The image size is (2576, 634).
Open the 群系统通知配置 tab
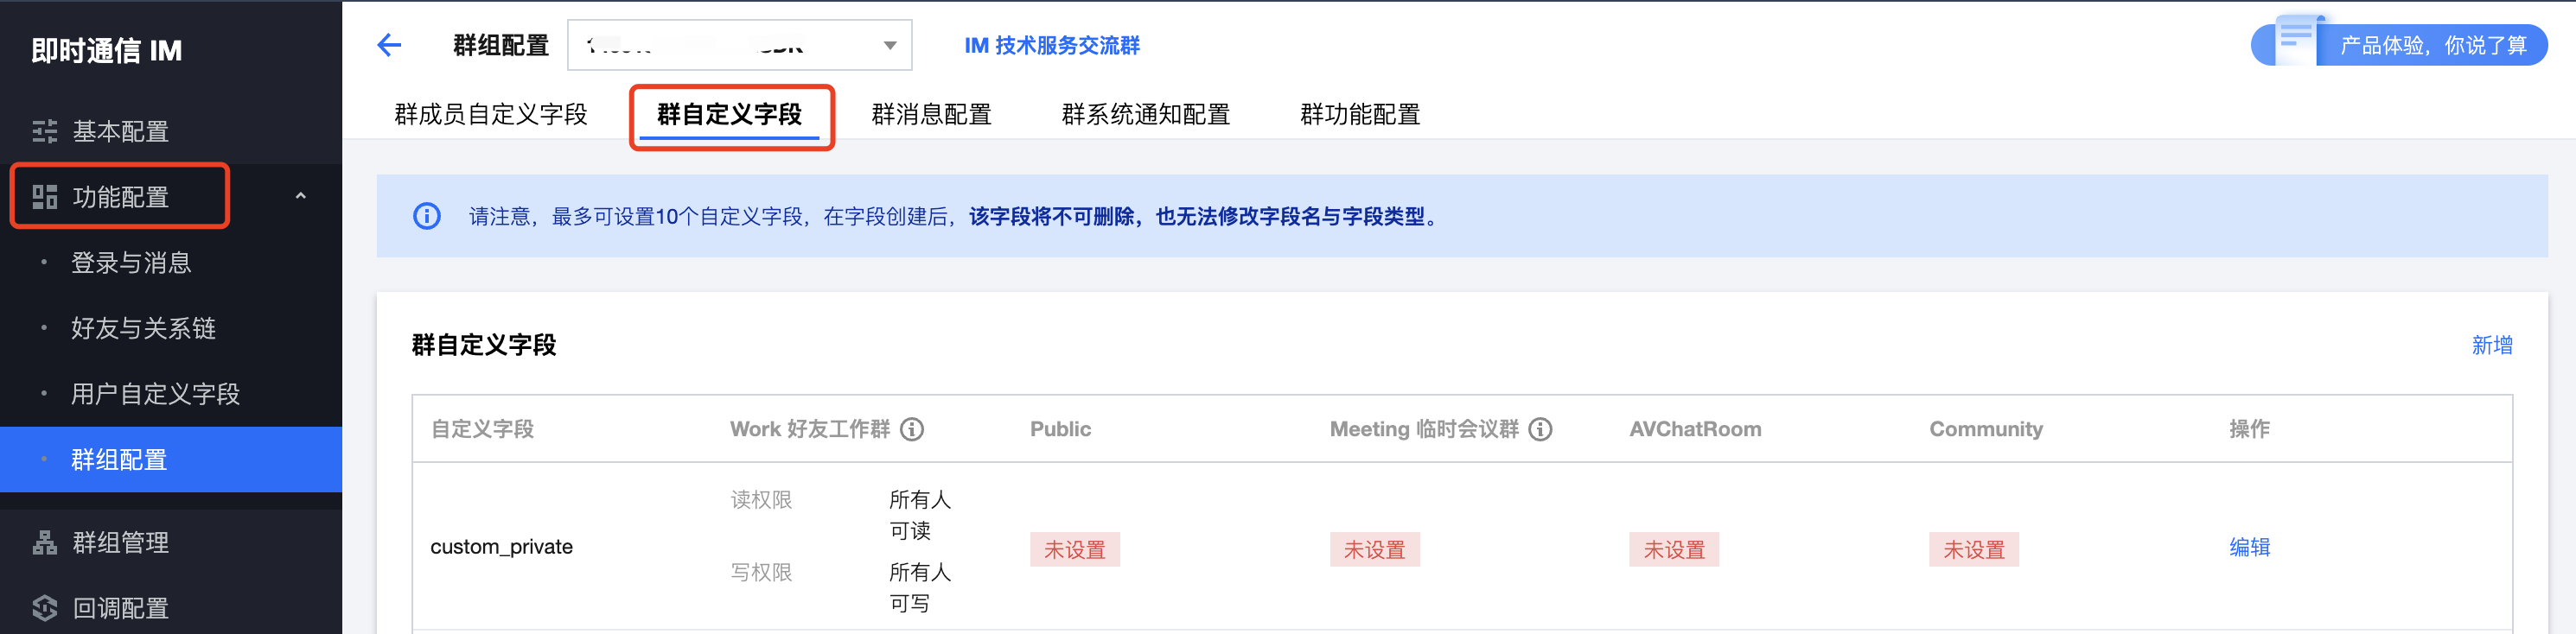tap(1145, 114)
